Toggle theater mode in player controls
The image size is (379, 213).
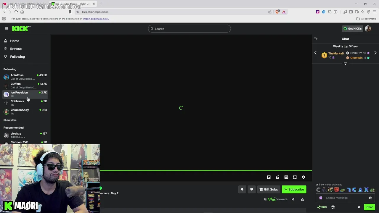[286, 177]
